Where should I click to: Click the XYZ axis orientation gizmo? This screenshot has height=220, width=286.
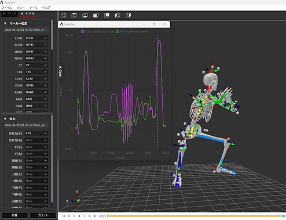click(x=74, y=197)
